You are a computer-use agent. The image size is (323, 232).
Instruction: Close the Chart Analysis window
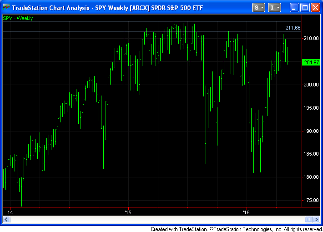click(315, 8)
